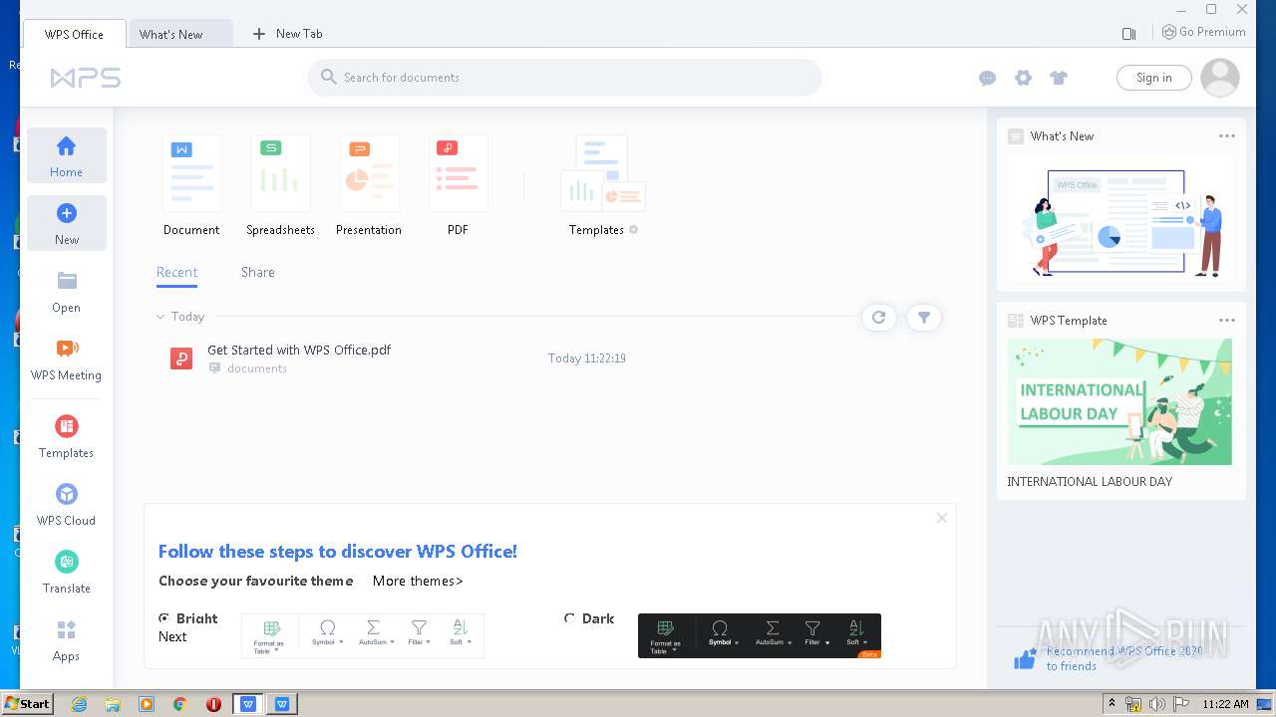Open the What's New illustration thumbnail

(1120, 218)
